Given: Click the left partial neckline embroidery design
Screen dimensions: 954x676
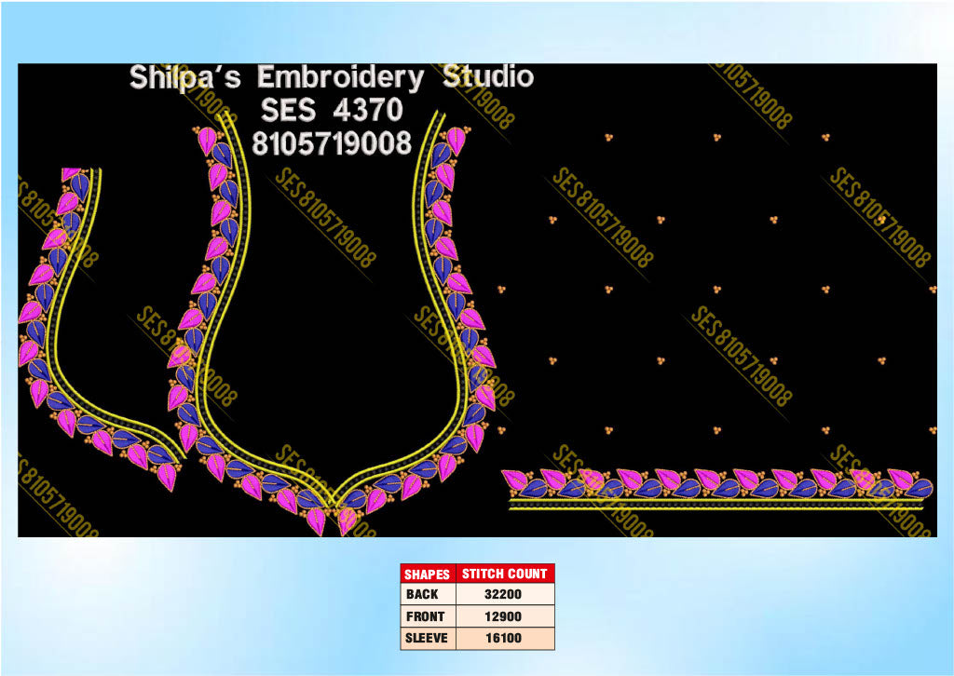Looking at the screenshot, I should click(x=101, y=329).
